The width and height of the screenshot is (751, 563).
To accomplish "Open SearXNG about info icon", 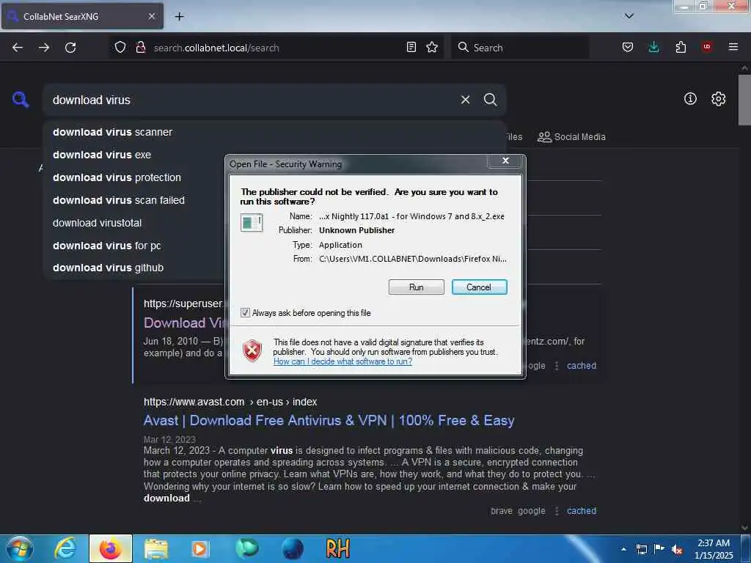I will [x=690, y=99].
